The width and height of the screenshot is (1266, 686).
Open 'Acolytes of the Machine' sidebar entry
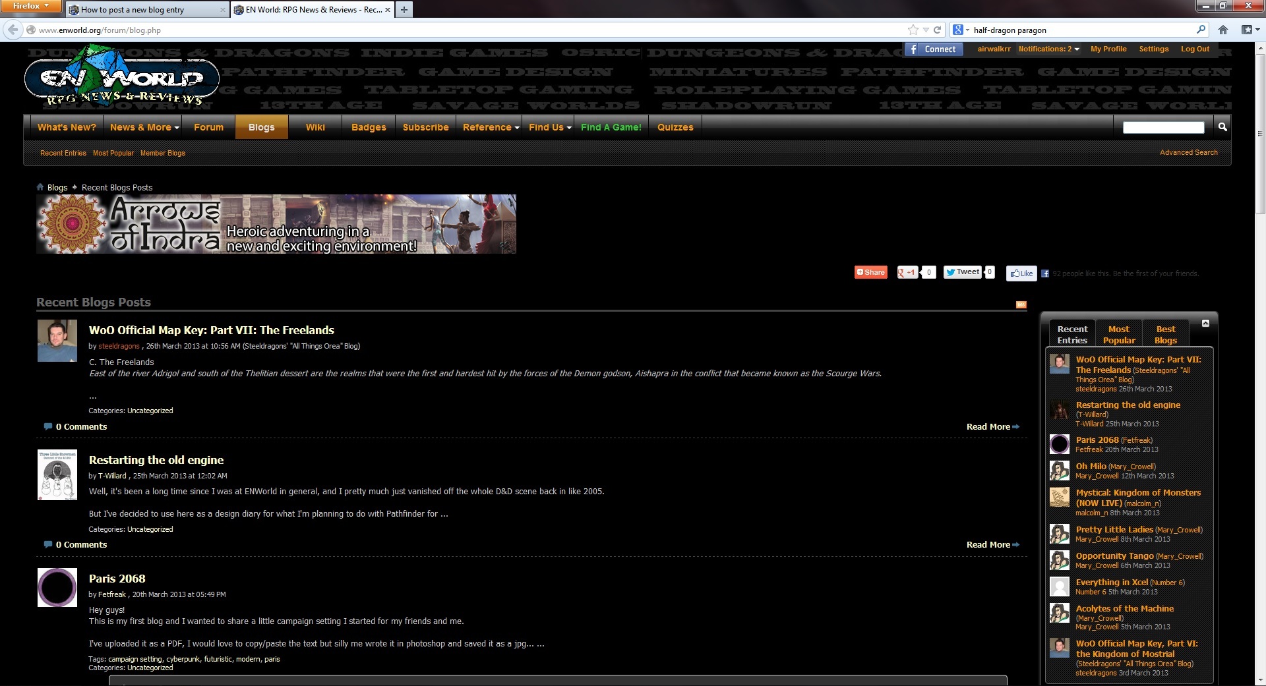[x=1124, y=608]
